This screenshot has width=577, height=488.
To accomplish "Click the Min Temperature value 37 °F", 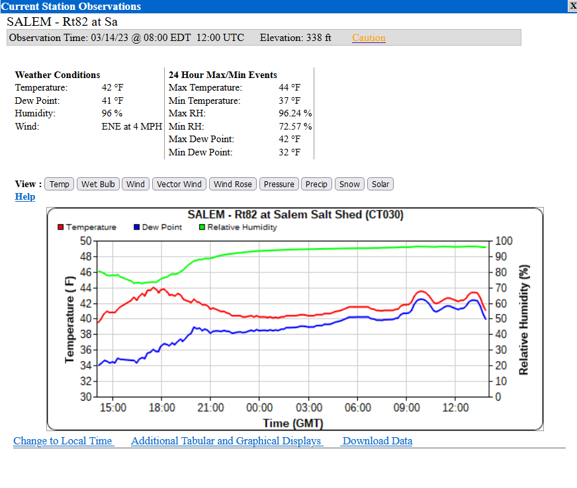I will [x=289, y=101].
